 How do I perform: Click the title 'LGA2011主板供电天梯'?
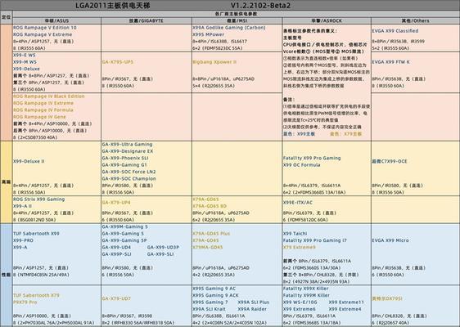[x=113, y=6]
